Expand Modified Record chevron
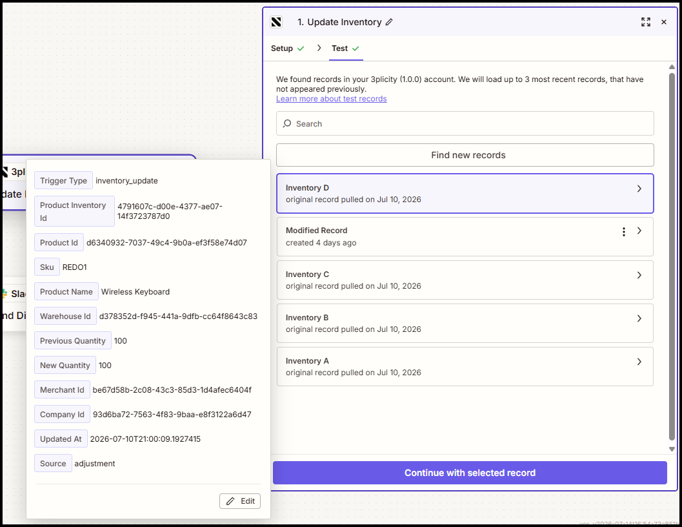 click(x=639, y=231)
